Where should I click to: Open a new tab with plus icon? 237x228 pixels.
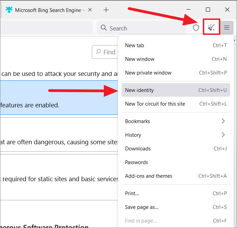coord(106,10)
